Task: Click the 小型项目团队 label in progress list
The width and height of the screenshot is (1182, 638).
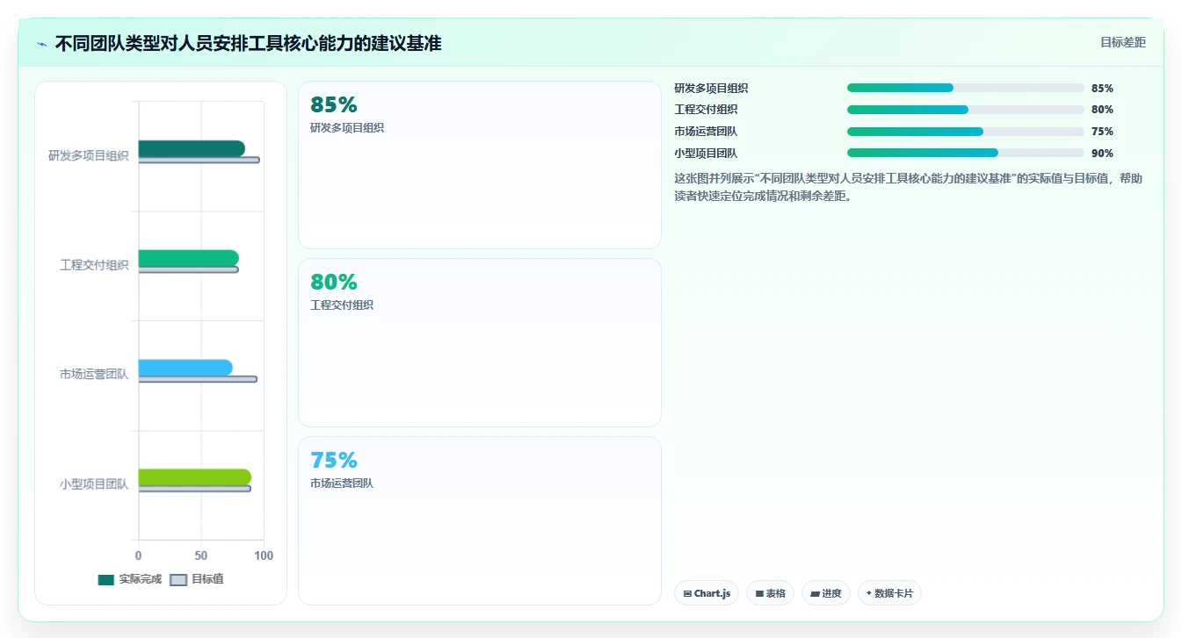Action: click(x=706, y=154)
